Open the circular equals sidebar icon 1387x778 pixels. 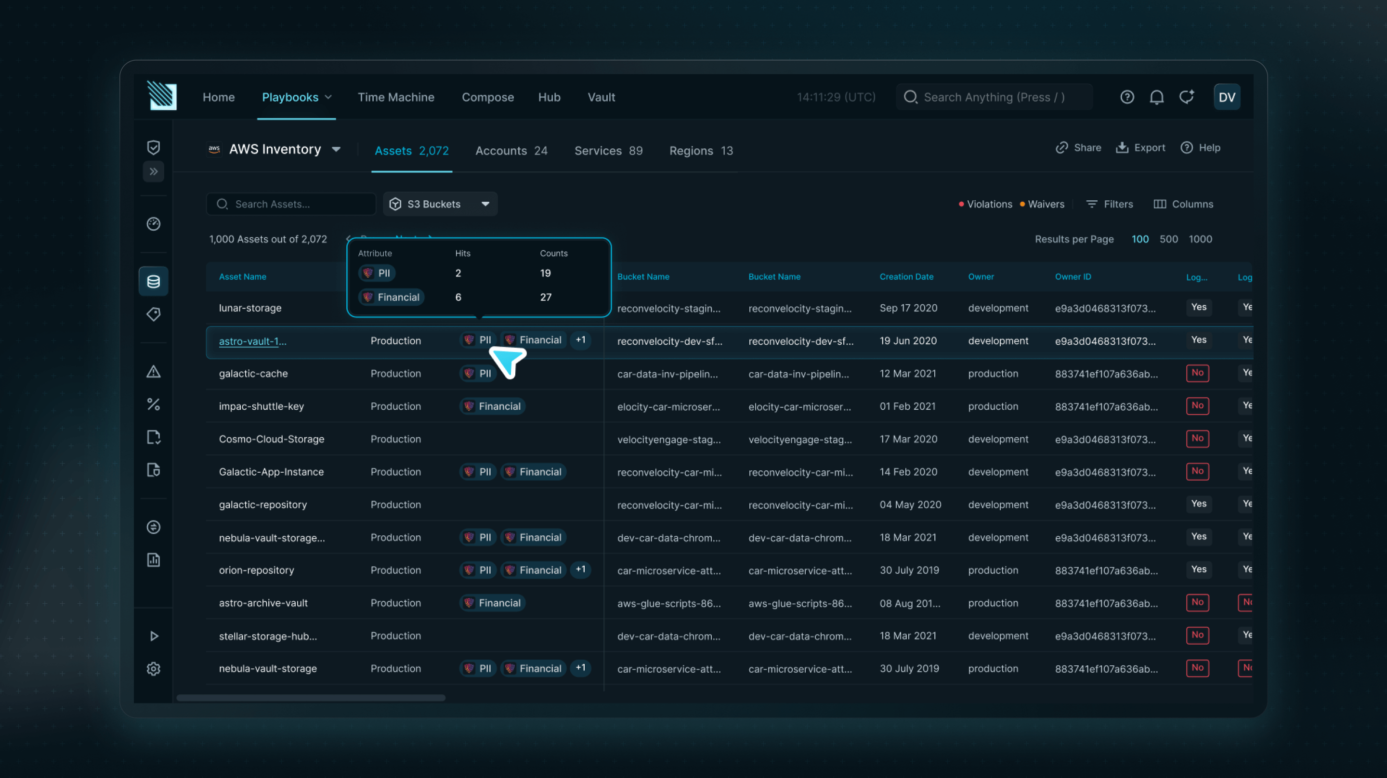tap(154, 527)
